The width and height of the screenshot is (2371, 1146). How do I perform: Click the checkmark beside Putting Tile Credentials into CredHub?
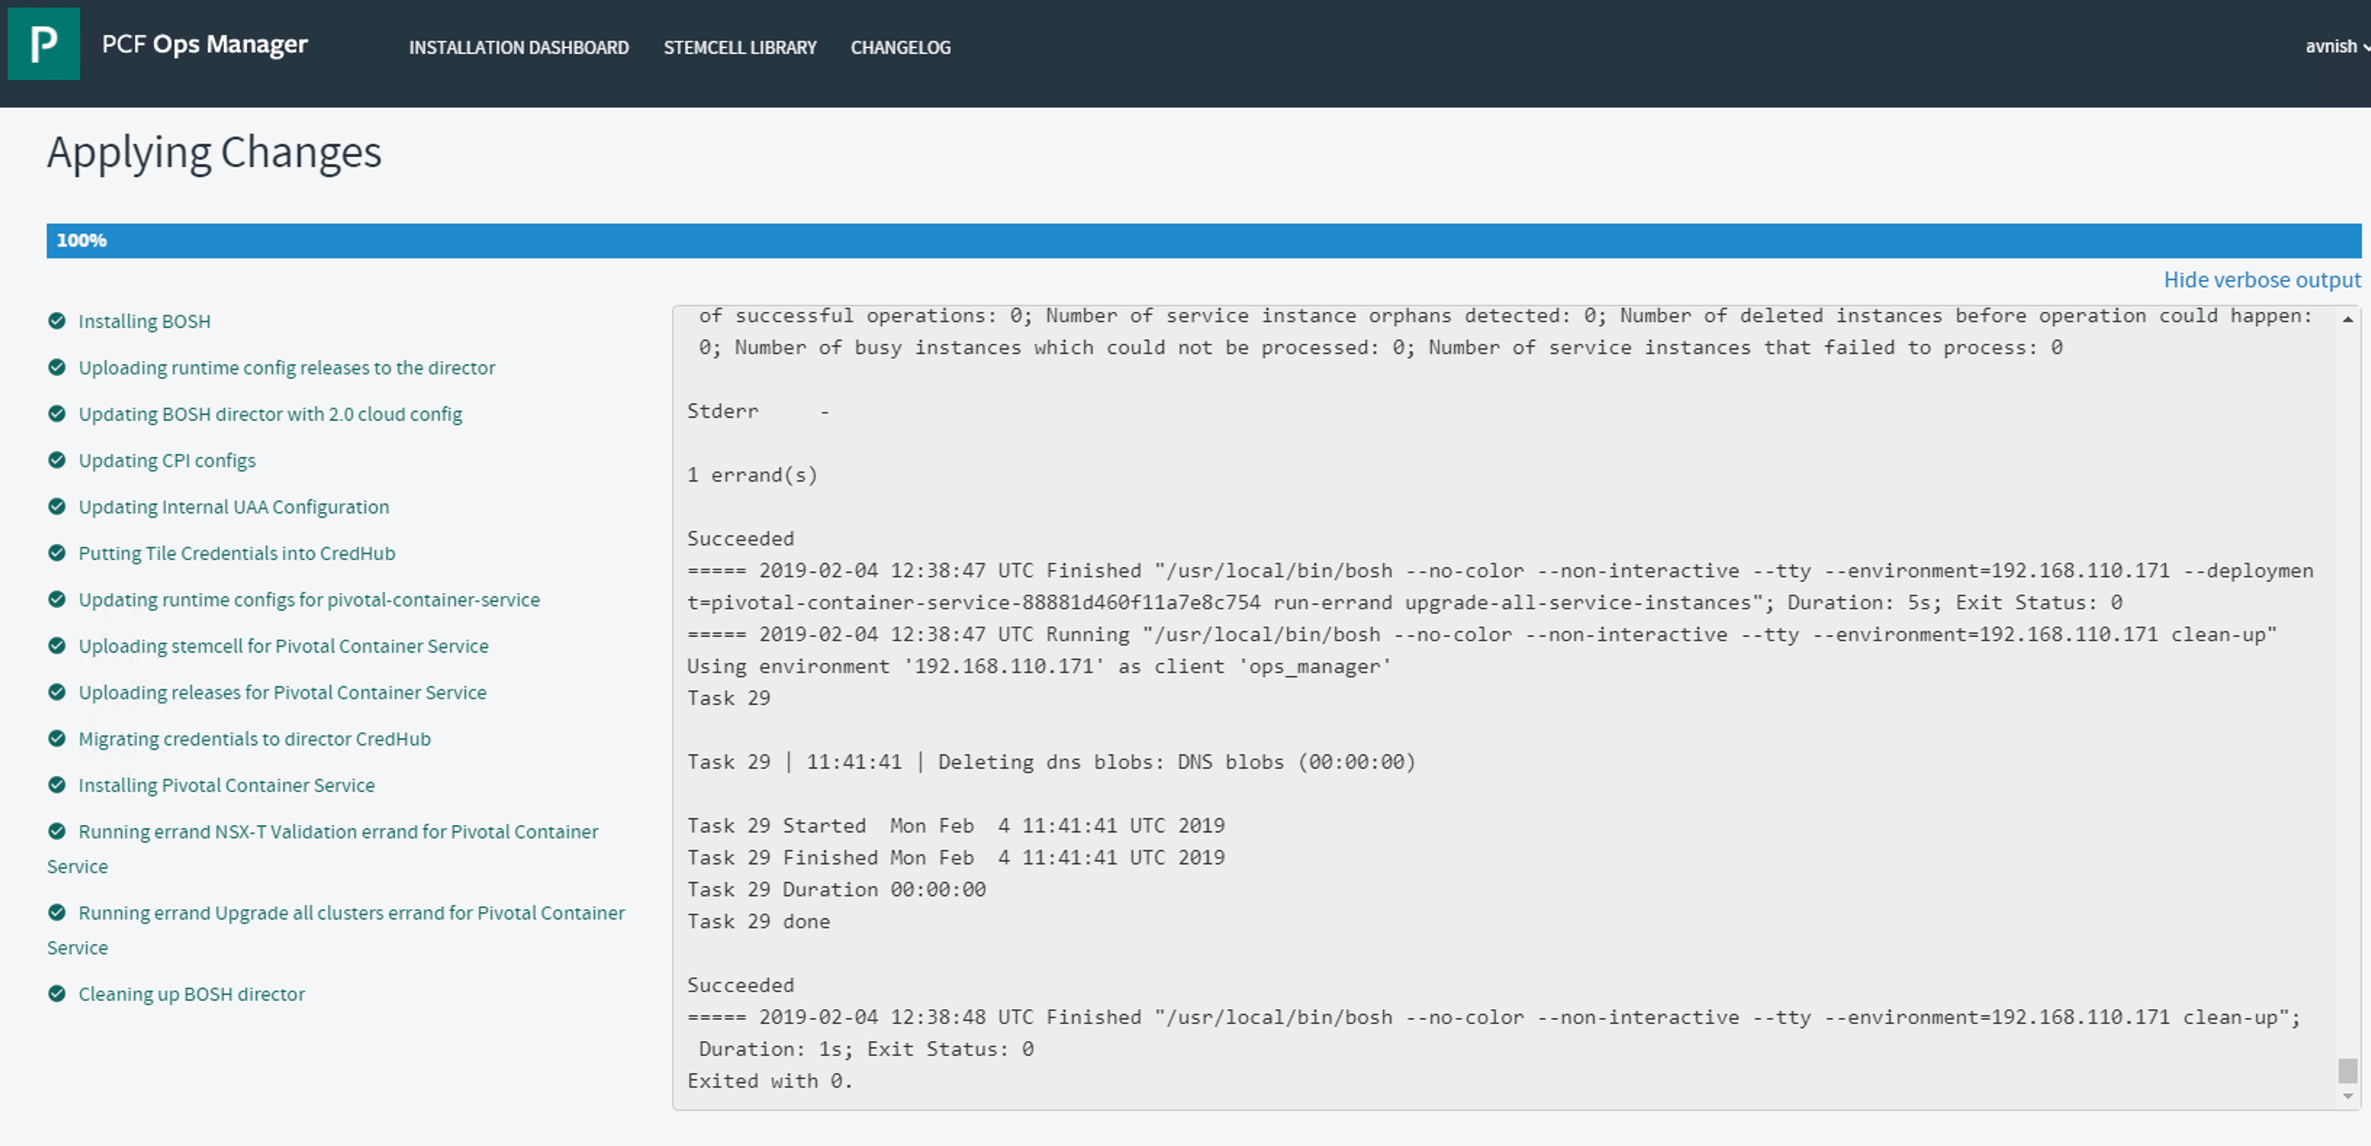(x=57, y=552)
